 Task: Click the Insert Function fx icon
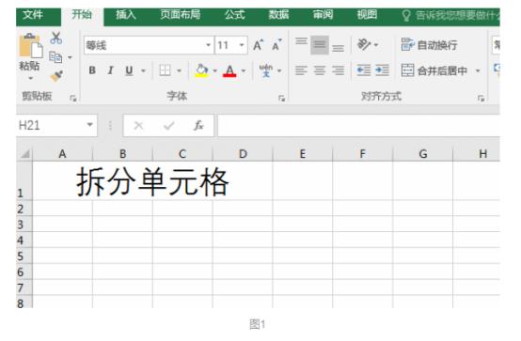coord(198,126)
